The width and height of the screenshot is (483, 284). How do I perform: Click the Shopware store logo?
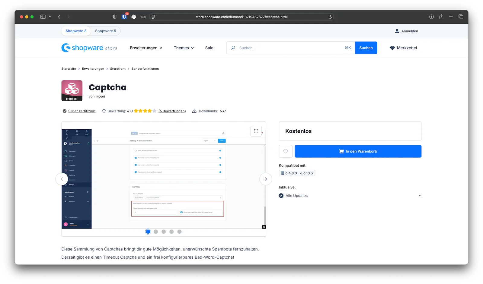coord(89,48)
